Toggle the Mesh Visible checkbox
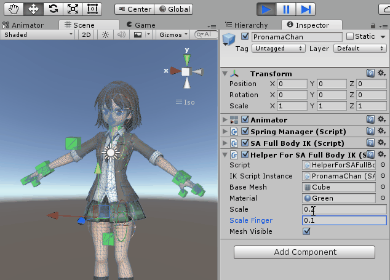 coord(306,231)
